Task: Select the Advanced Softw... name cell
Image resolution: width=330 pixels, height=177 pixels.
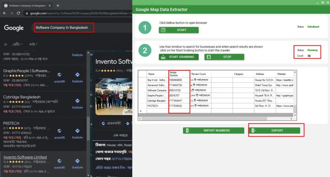Action: coord(157,85)
